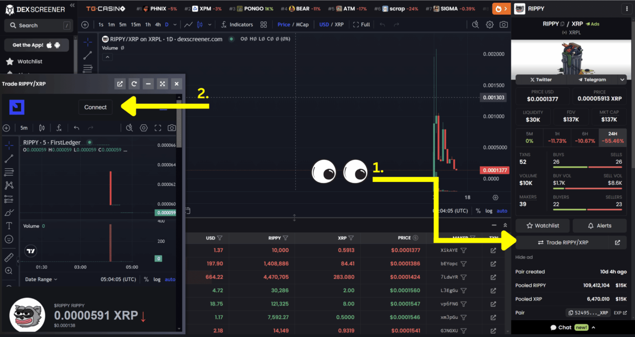Image resolution: width=635 pixels, height=337 pixels.
Task: Select the Trend Line drawing tool
Action: (88, 55)
